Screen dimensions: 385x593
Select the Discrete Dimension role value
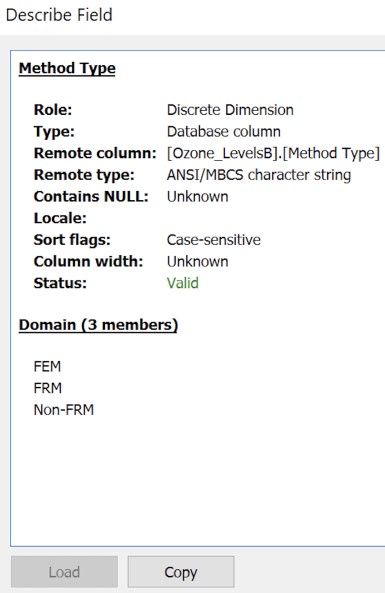[230, 110]
